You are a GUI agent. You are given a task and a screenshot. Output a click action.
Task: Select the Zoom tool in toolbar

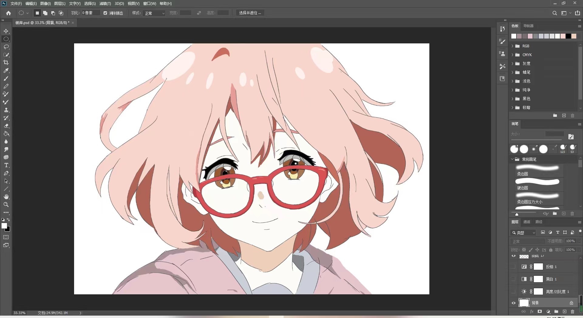(x=6, y=205)
